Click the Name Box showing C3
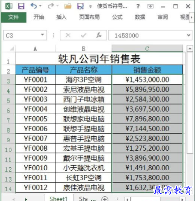 [22, 35]
